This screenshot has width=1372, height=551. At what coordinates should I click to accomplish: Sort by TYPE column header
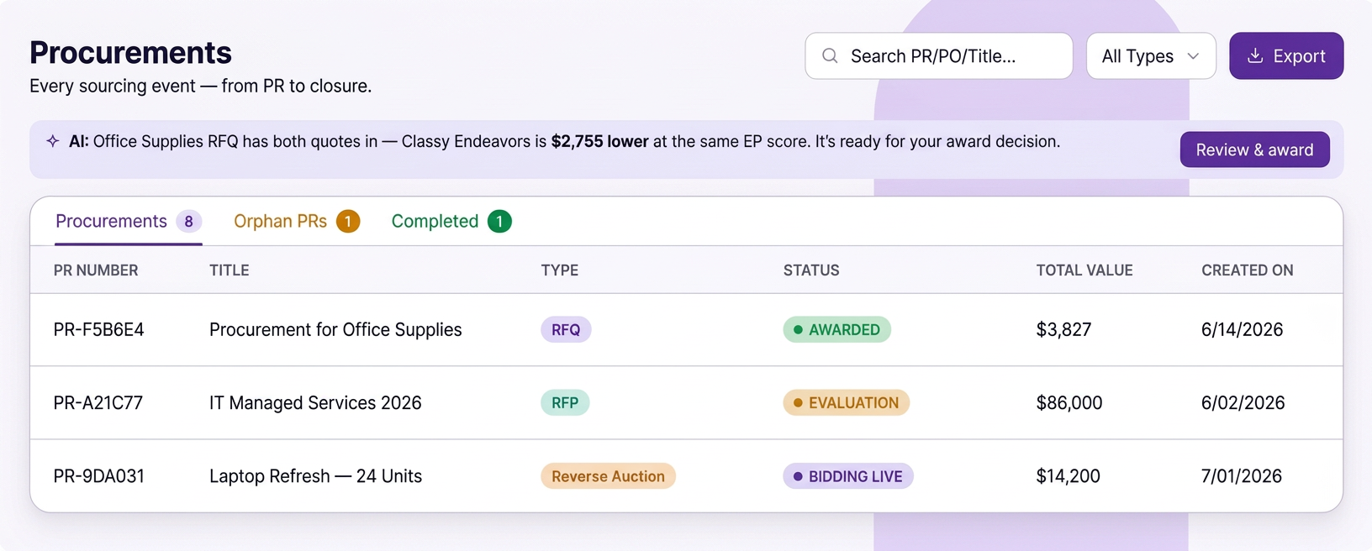560,270
